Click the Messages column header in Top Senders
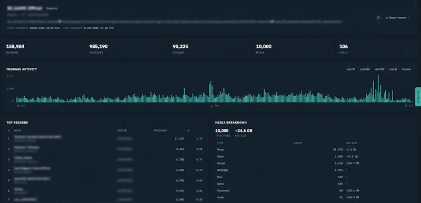This screenshot has height=203, width=421. 161,130
